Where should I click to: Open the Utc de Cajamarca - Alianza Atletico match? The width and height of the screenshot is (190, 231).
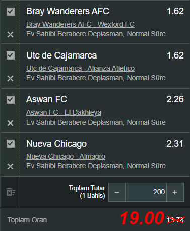point(80,68)
